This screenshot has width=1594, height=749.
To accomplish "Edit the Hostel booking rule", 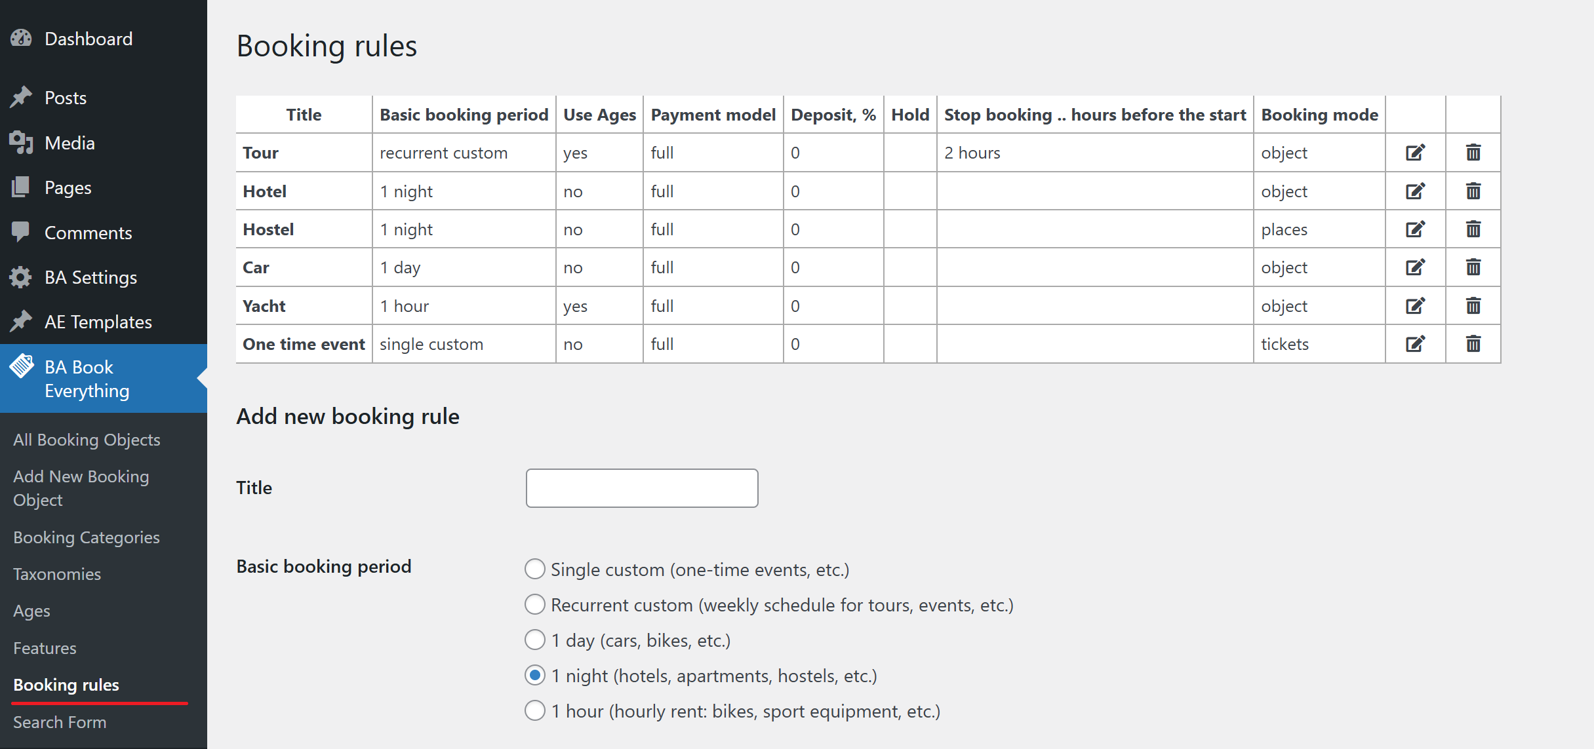I will (1415, 229).
